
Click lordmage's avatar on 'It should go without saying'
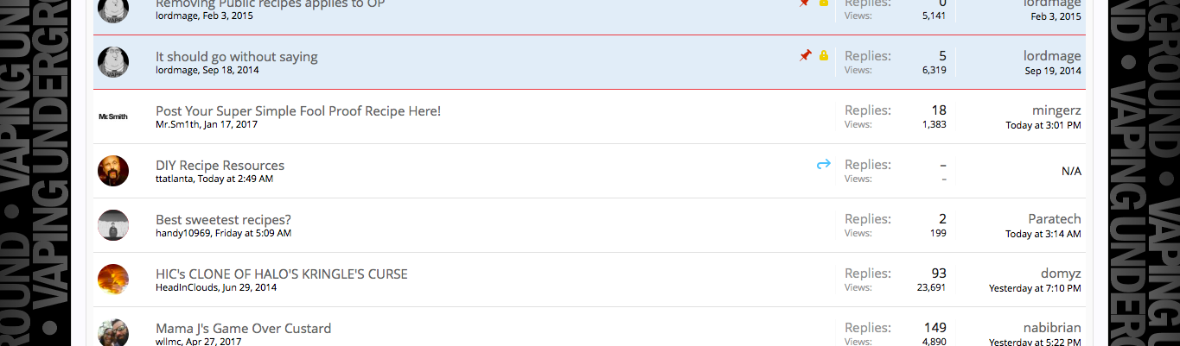(113, 62)
